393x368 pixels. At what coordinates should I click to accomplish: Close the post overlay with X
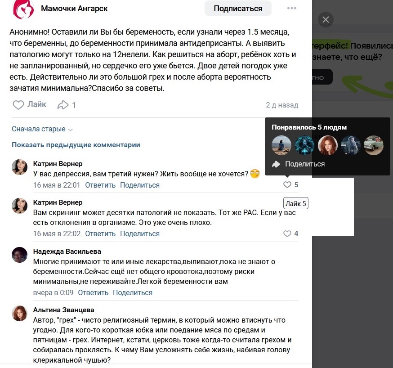[326, 19]
